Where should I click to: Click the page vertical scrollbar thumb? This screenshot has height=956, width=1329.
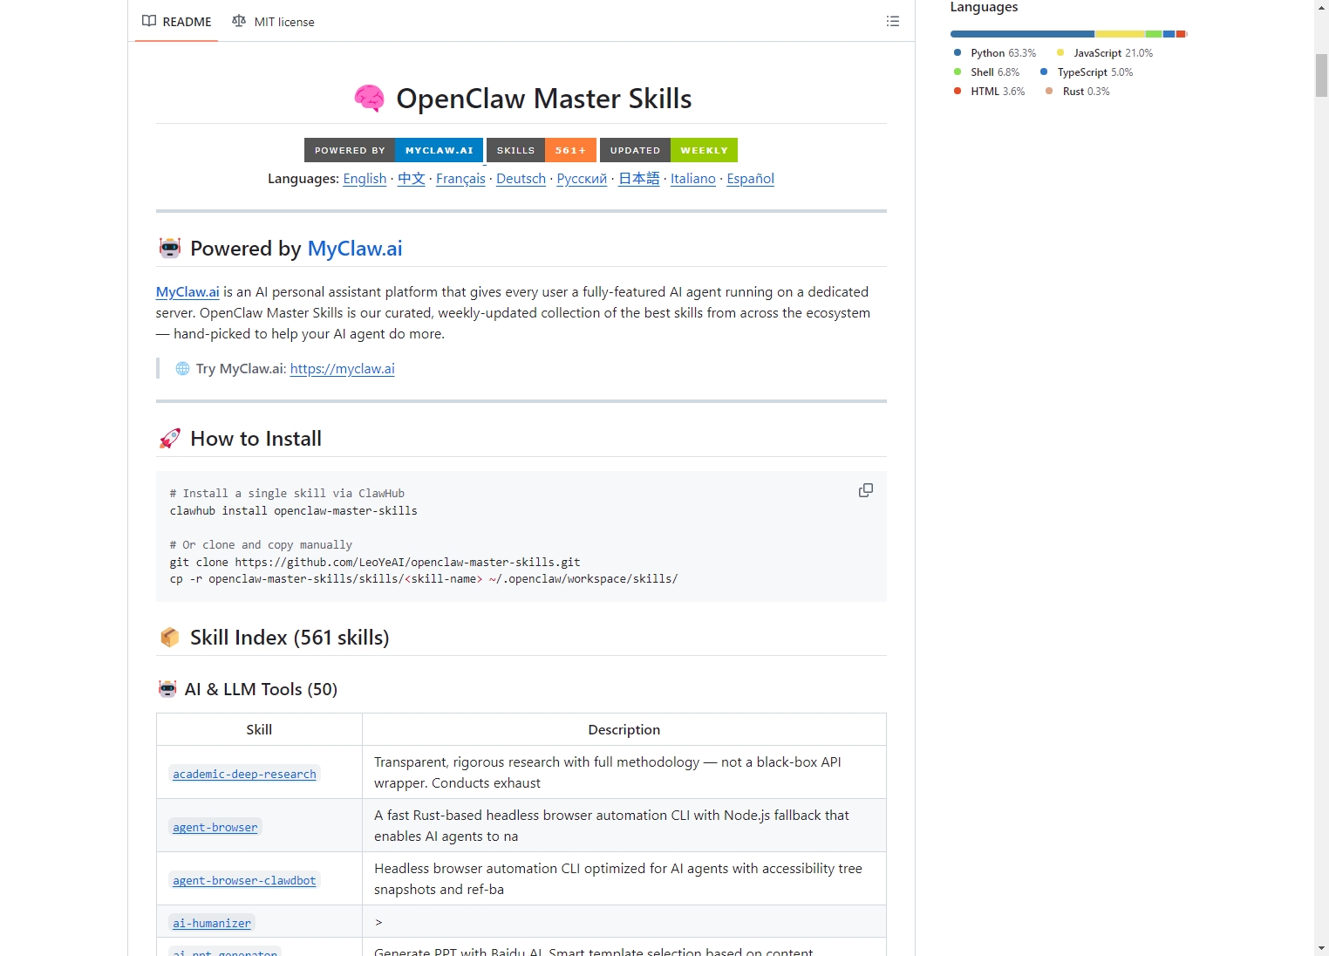pos(1322,75)
